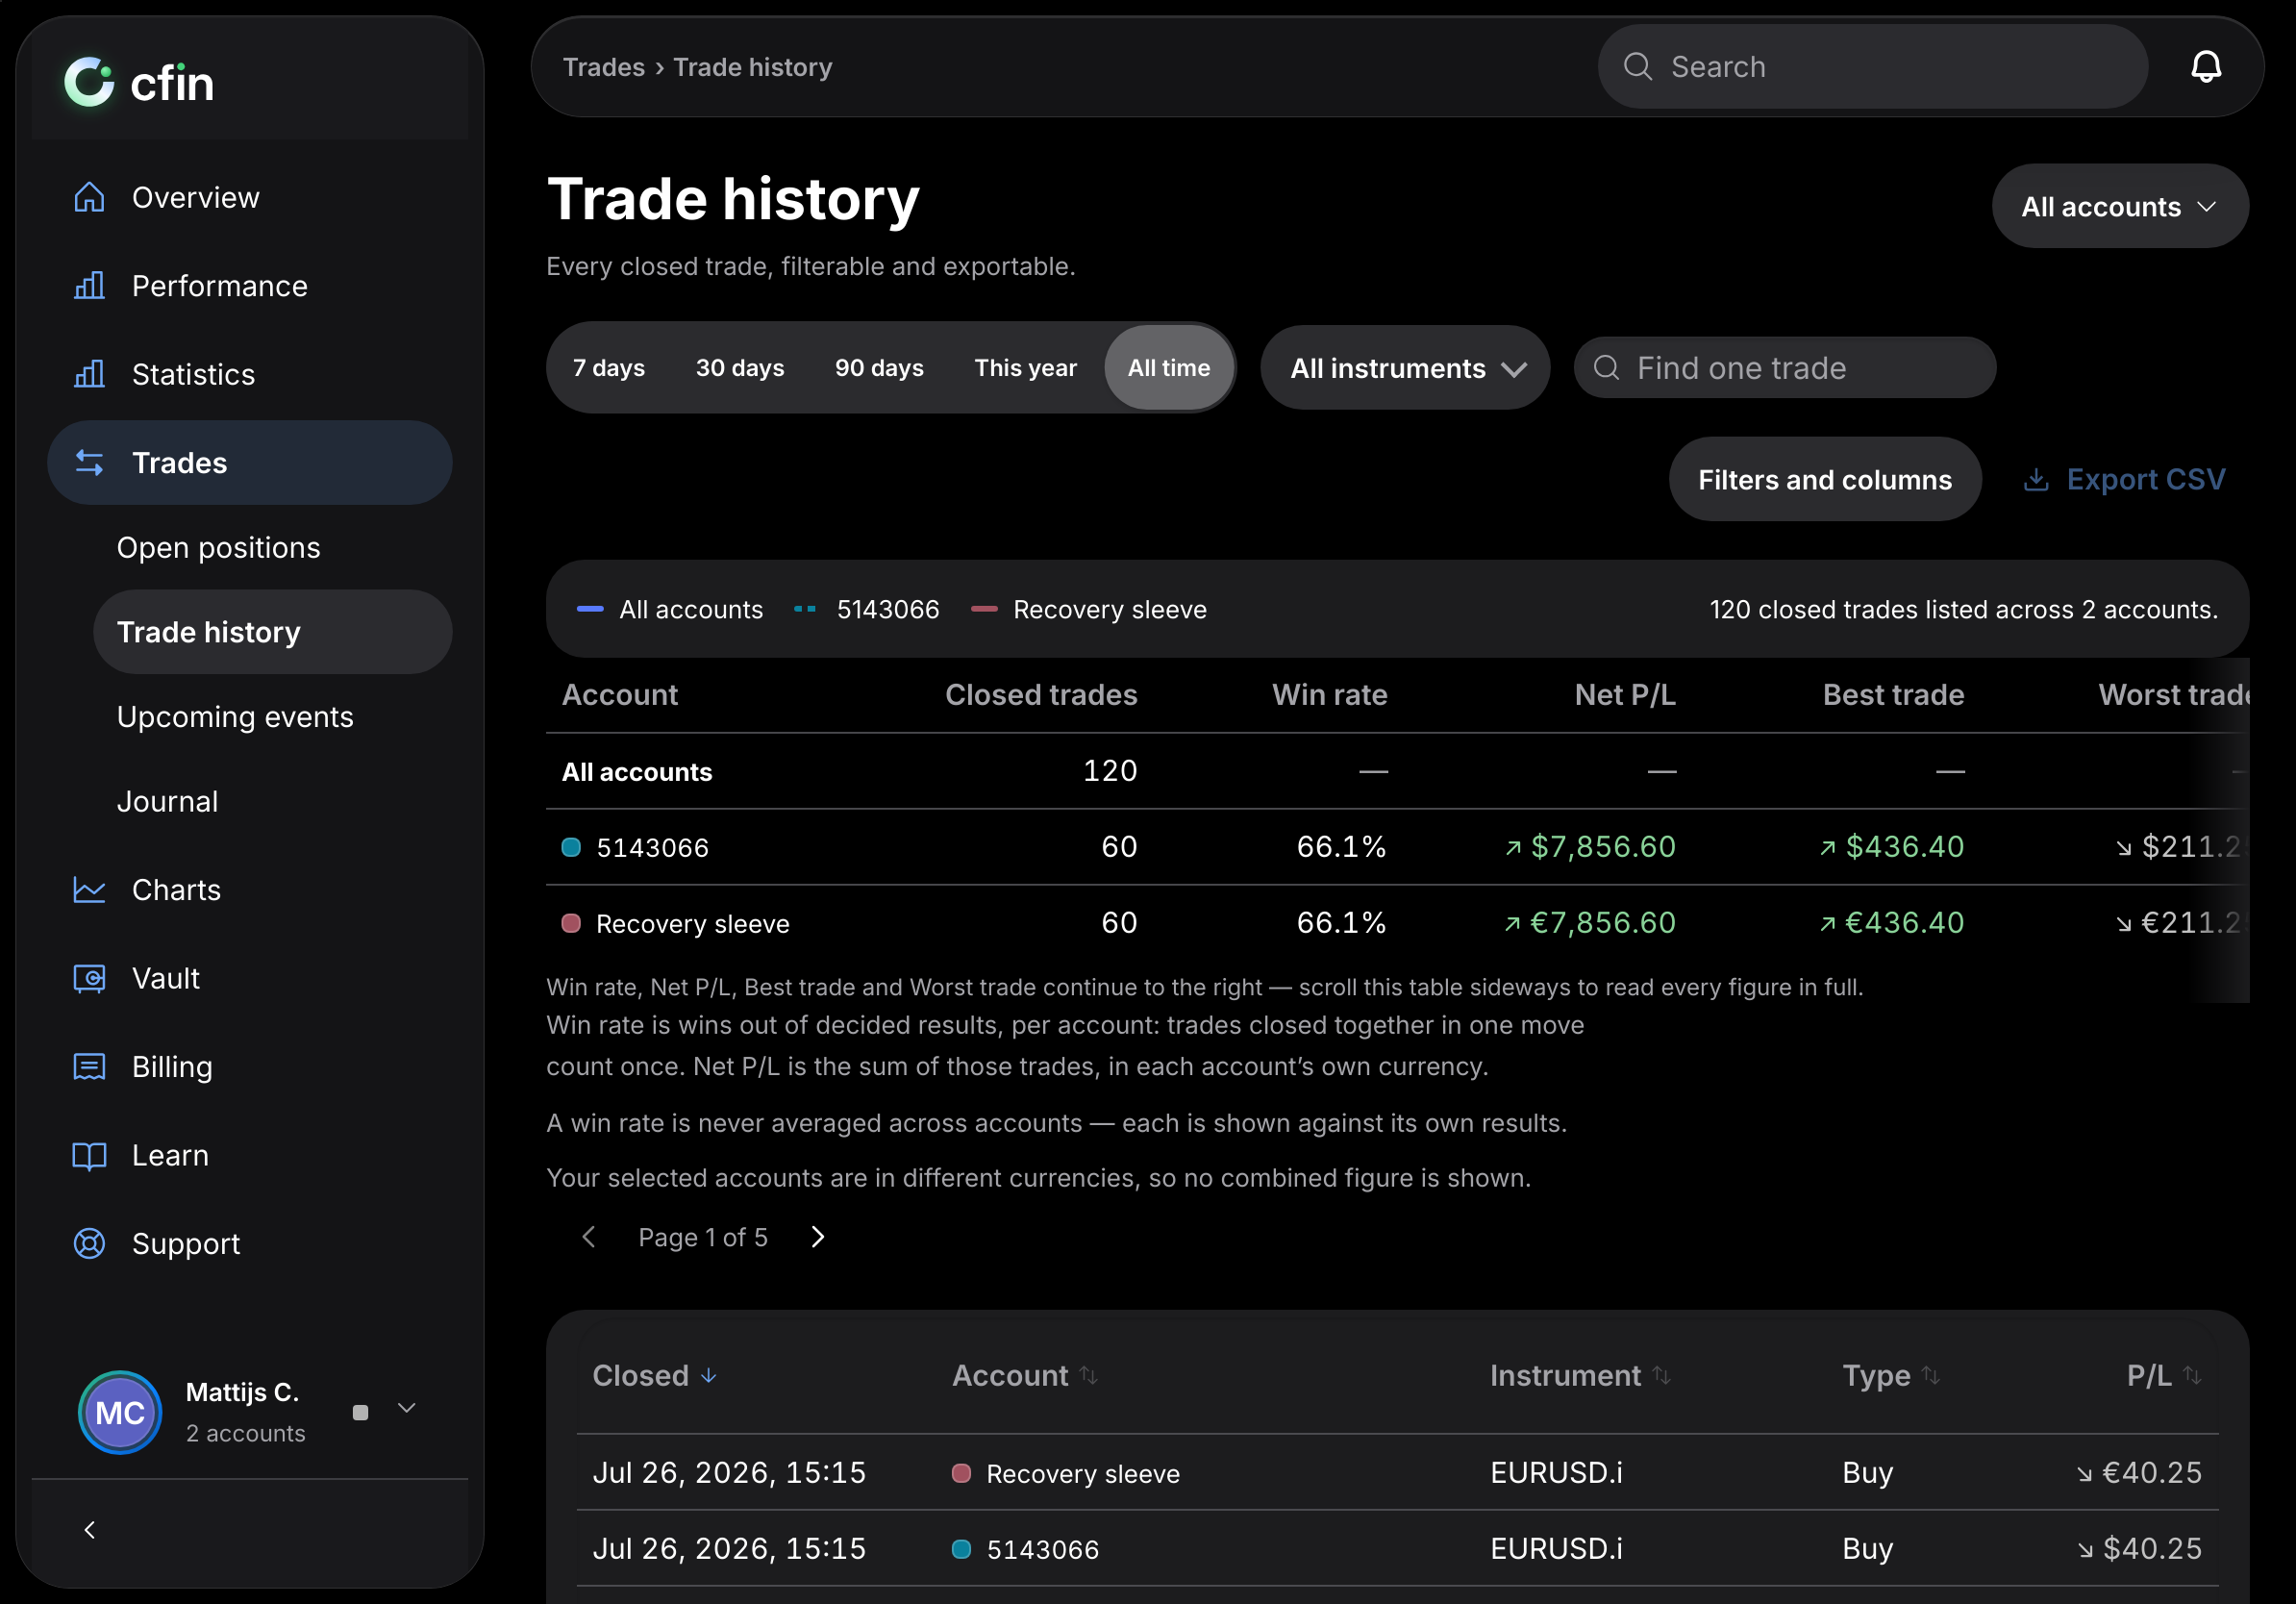The height and width of the screenshot is (1604, 2296).
Task: Open the Vault page
Action: (250, 978)
